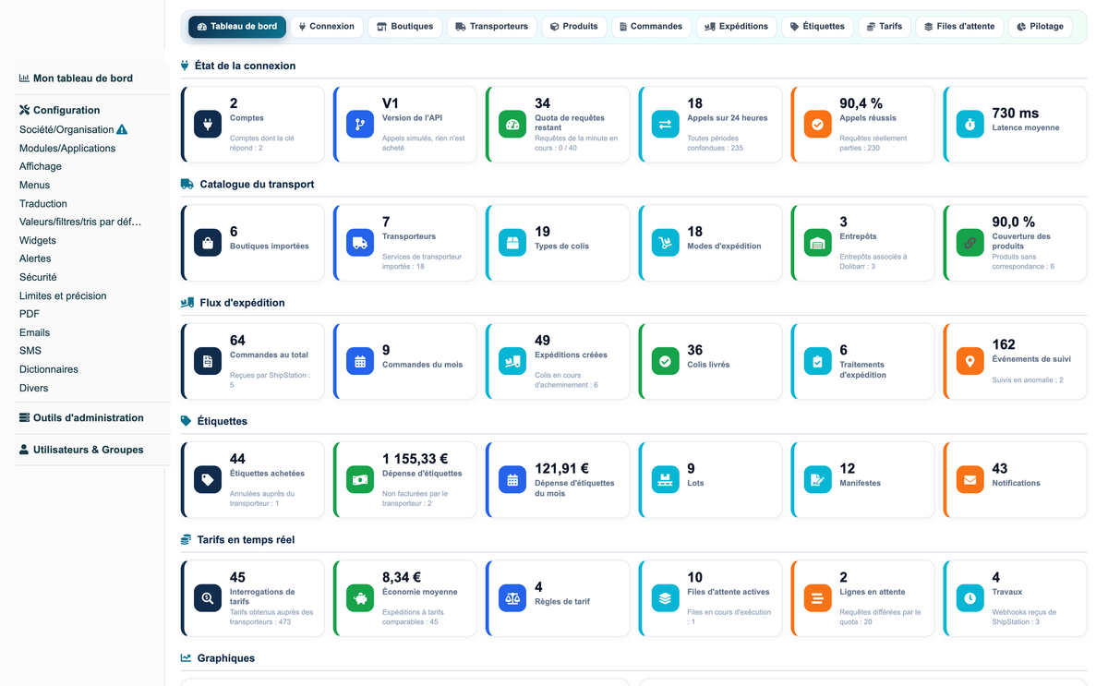The image size is (1108, 686).
Task: Click the clock icon on the Travaux card
Action: [x=969, y=598]
